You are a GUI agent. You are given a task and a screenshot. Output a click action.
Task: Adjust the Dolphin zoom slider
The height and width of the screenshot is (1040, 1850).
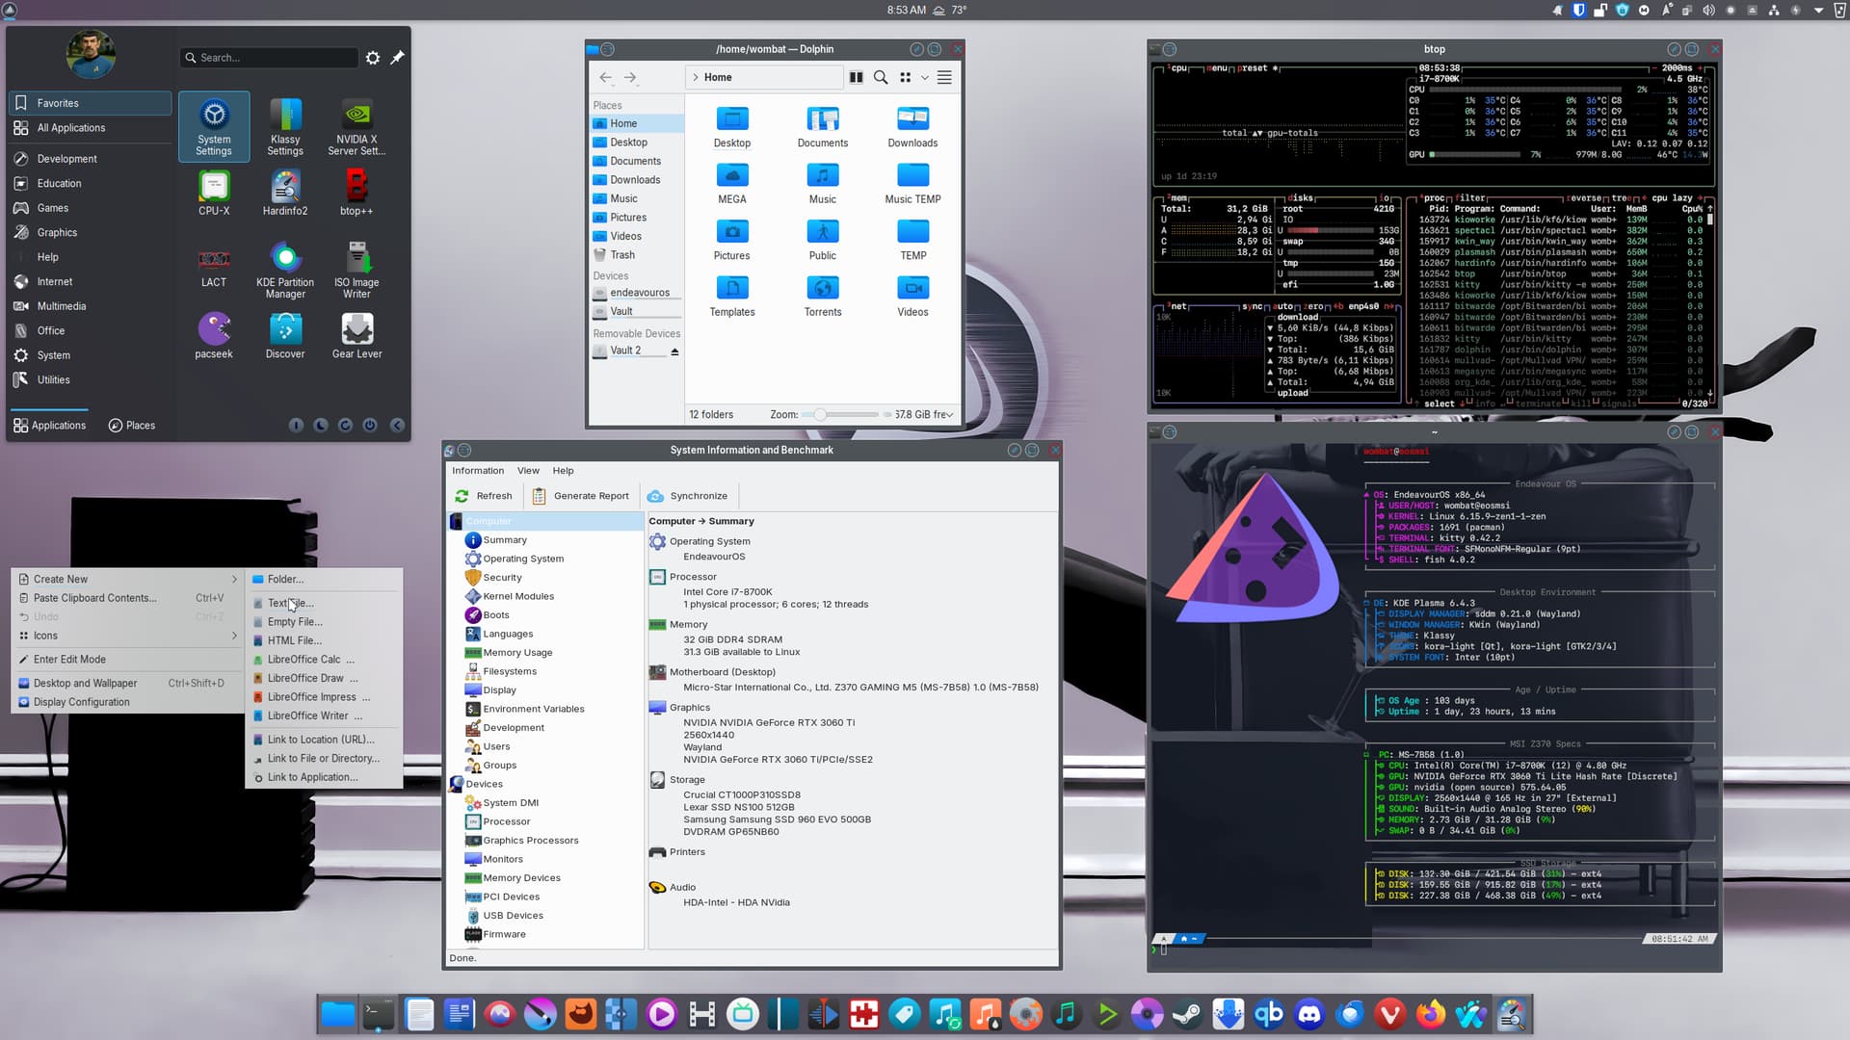coord(820,415)
